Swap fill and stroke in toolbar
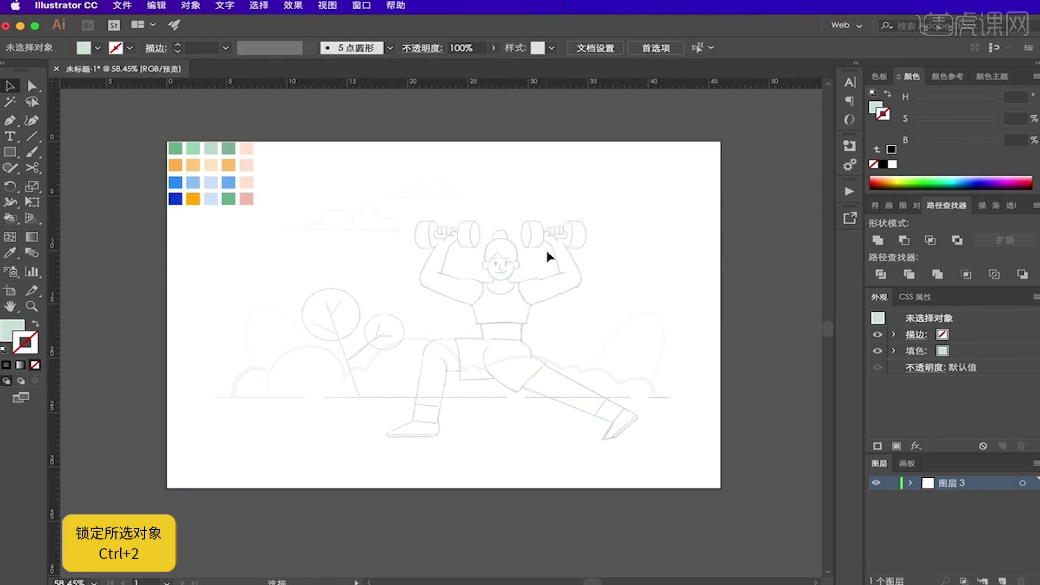Viewport: 1040px width, 585px height. pos(35,323)
